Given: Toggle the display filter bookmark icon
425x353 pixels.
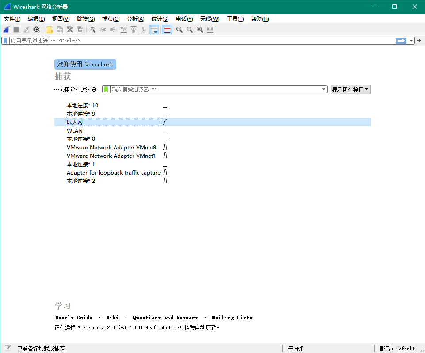Looking at the screenshot, I should click(5, 40).
